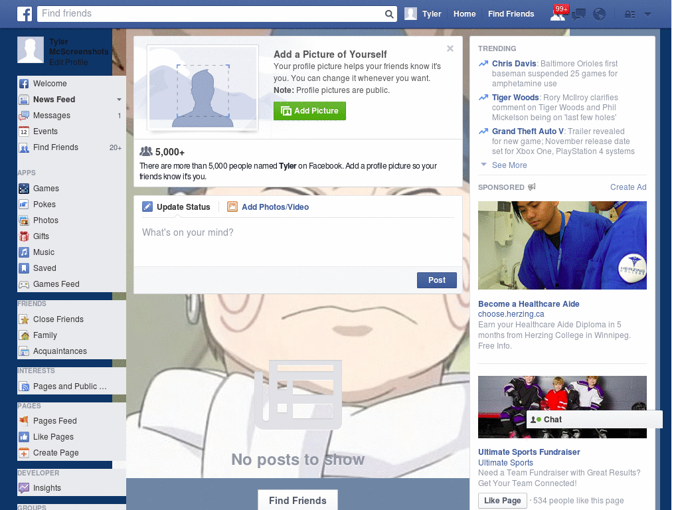The height and width of the screenshot is (510, 680).
Task: Open the Create Ad link
Action: [628, 187]
